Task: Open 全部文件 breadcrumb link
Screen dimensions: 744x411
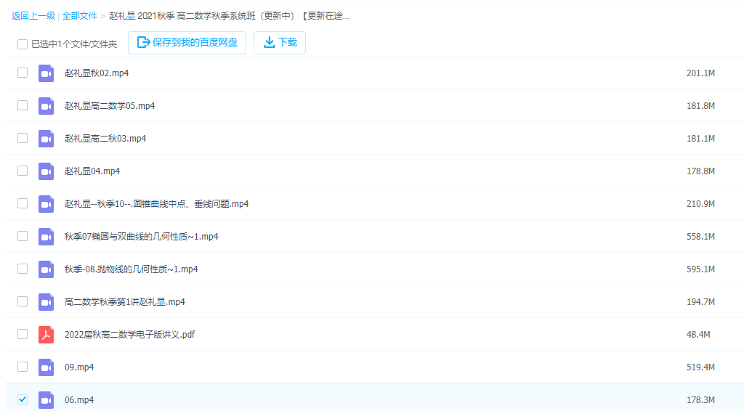Action: coord(79,15)
